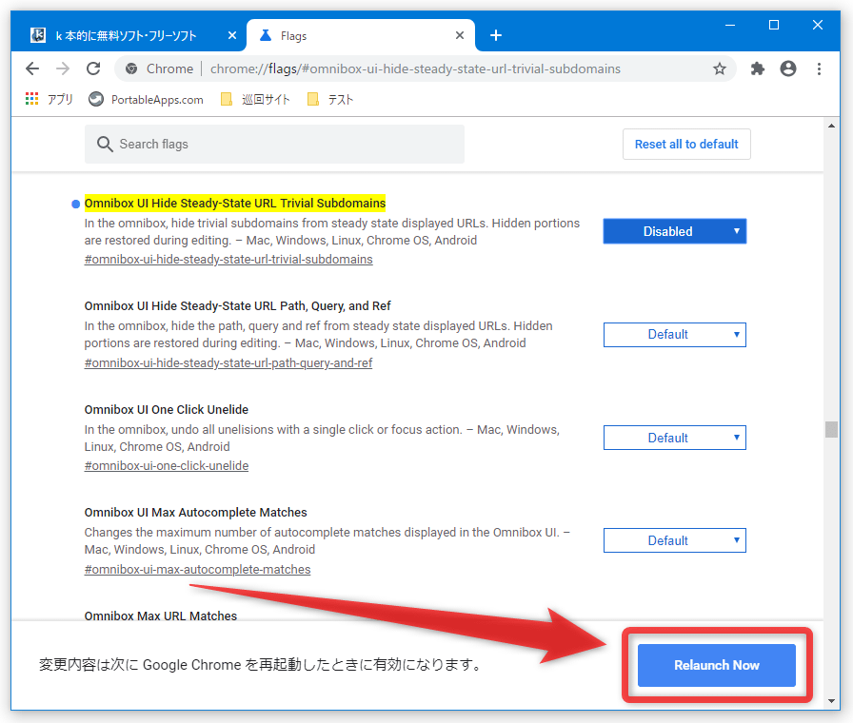The width and height of the screenshot is (853, 723).
Task: Open the Extensions puzzle icon
Action: (x=757, y=69)
